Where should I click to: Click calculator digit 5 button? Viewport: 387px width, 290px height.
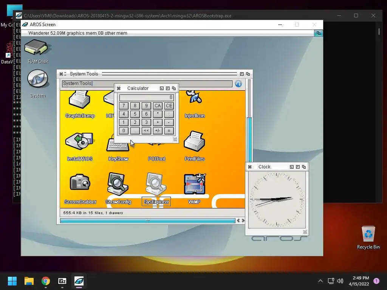pos(135,114)
